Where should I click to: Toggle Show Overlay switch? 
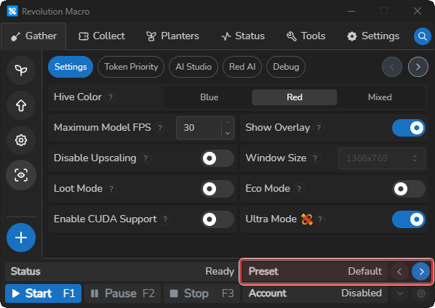[409, 128]
